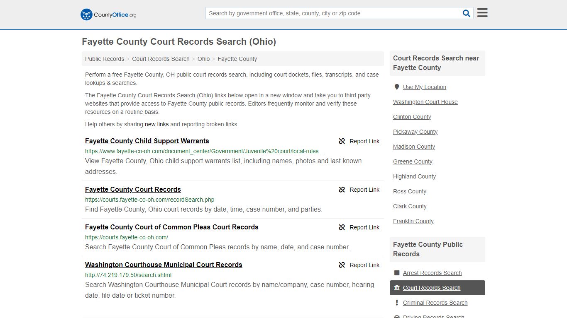Choose Use My Location
The width and height of the screenshot is (567, 318).
[424, 87]
